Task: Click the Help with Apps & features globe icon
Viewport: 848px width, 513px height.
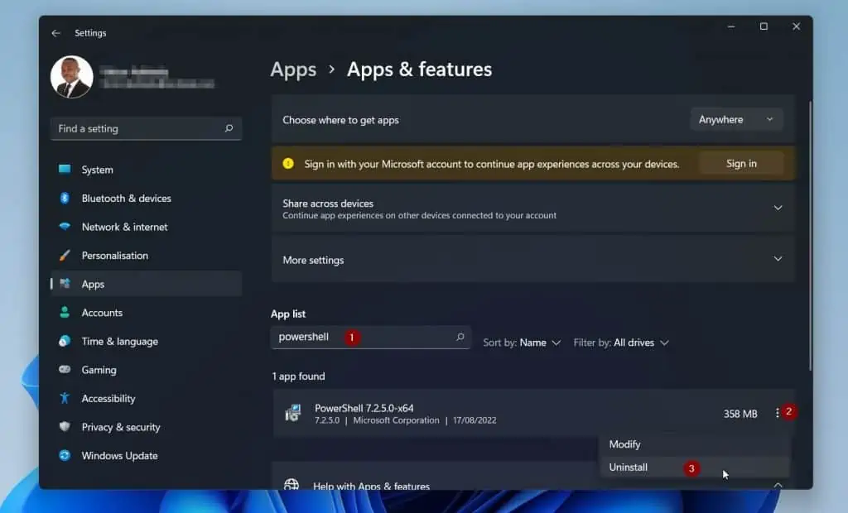Action: click(291, 484)
